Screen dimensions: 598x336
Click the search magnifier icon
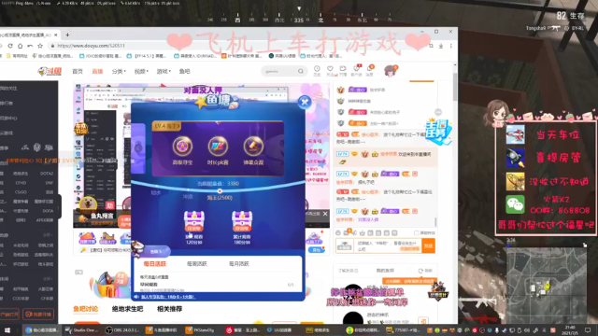click(301, 71)
